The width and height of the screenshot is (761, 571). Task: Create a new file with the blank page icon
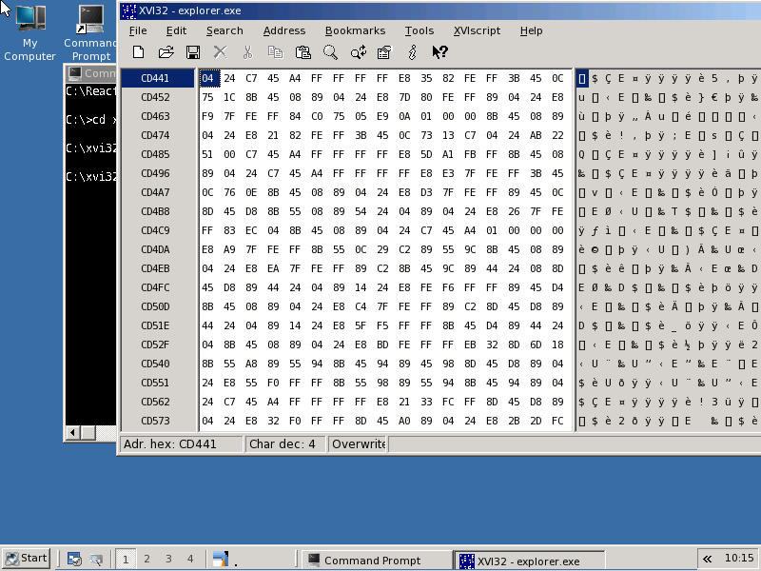[x=138, y=52]
